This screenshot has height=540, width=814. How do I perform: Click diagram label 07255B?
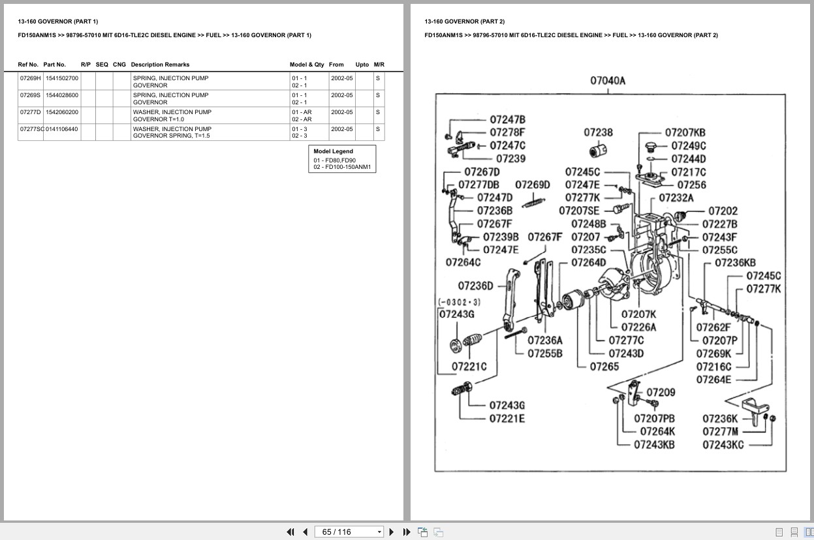(545, 353)
